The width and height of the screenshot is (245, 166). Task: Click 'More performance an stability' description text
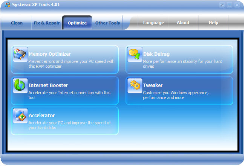point(182,64)
